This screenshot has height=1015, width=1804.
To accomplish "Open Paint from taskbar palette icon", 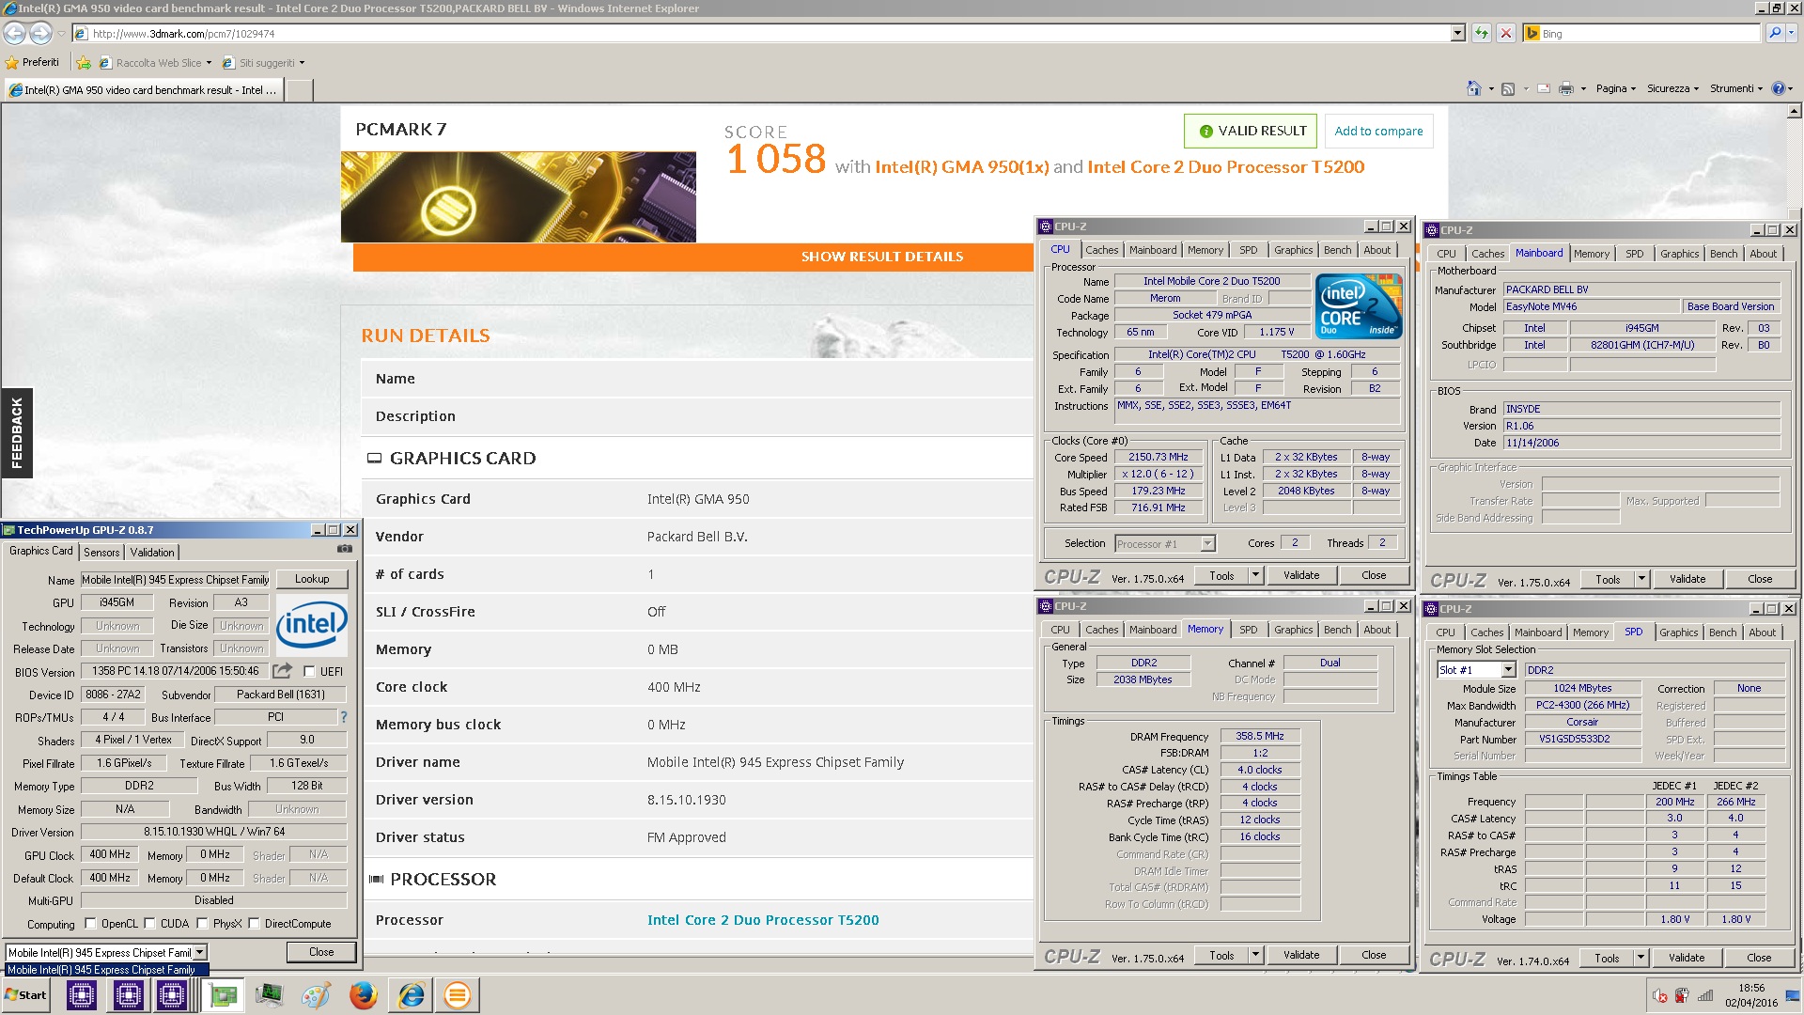I will 316,995.
